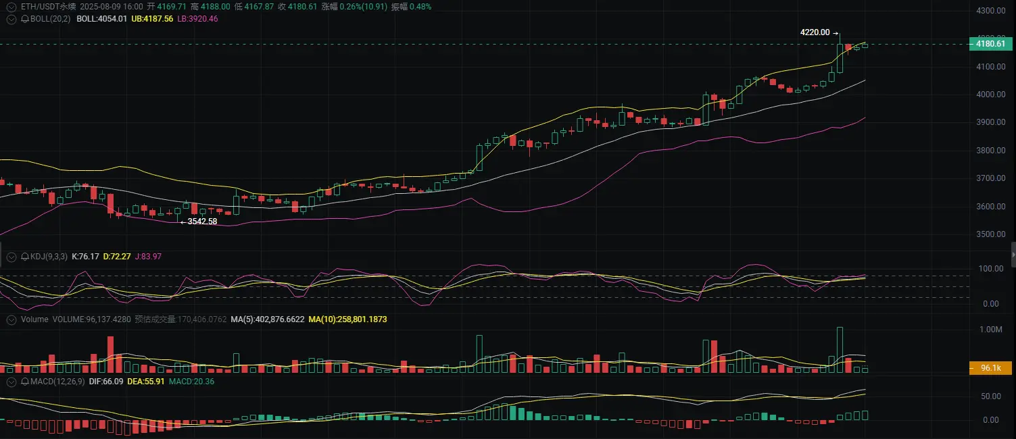The image size is (1016, 439).
Task: Click the 4220.00 high price marker
Action: pyautogui.click(x=815, y=32)
